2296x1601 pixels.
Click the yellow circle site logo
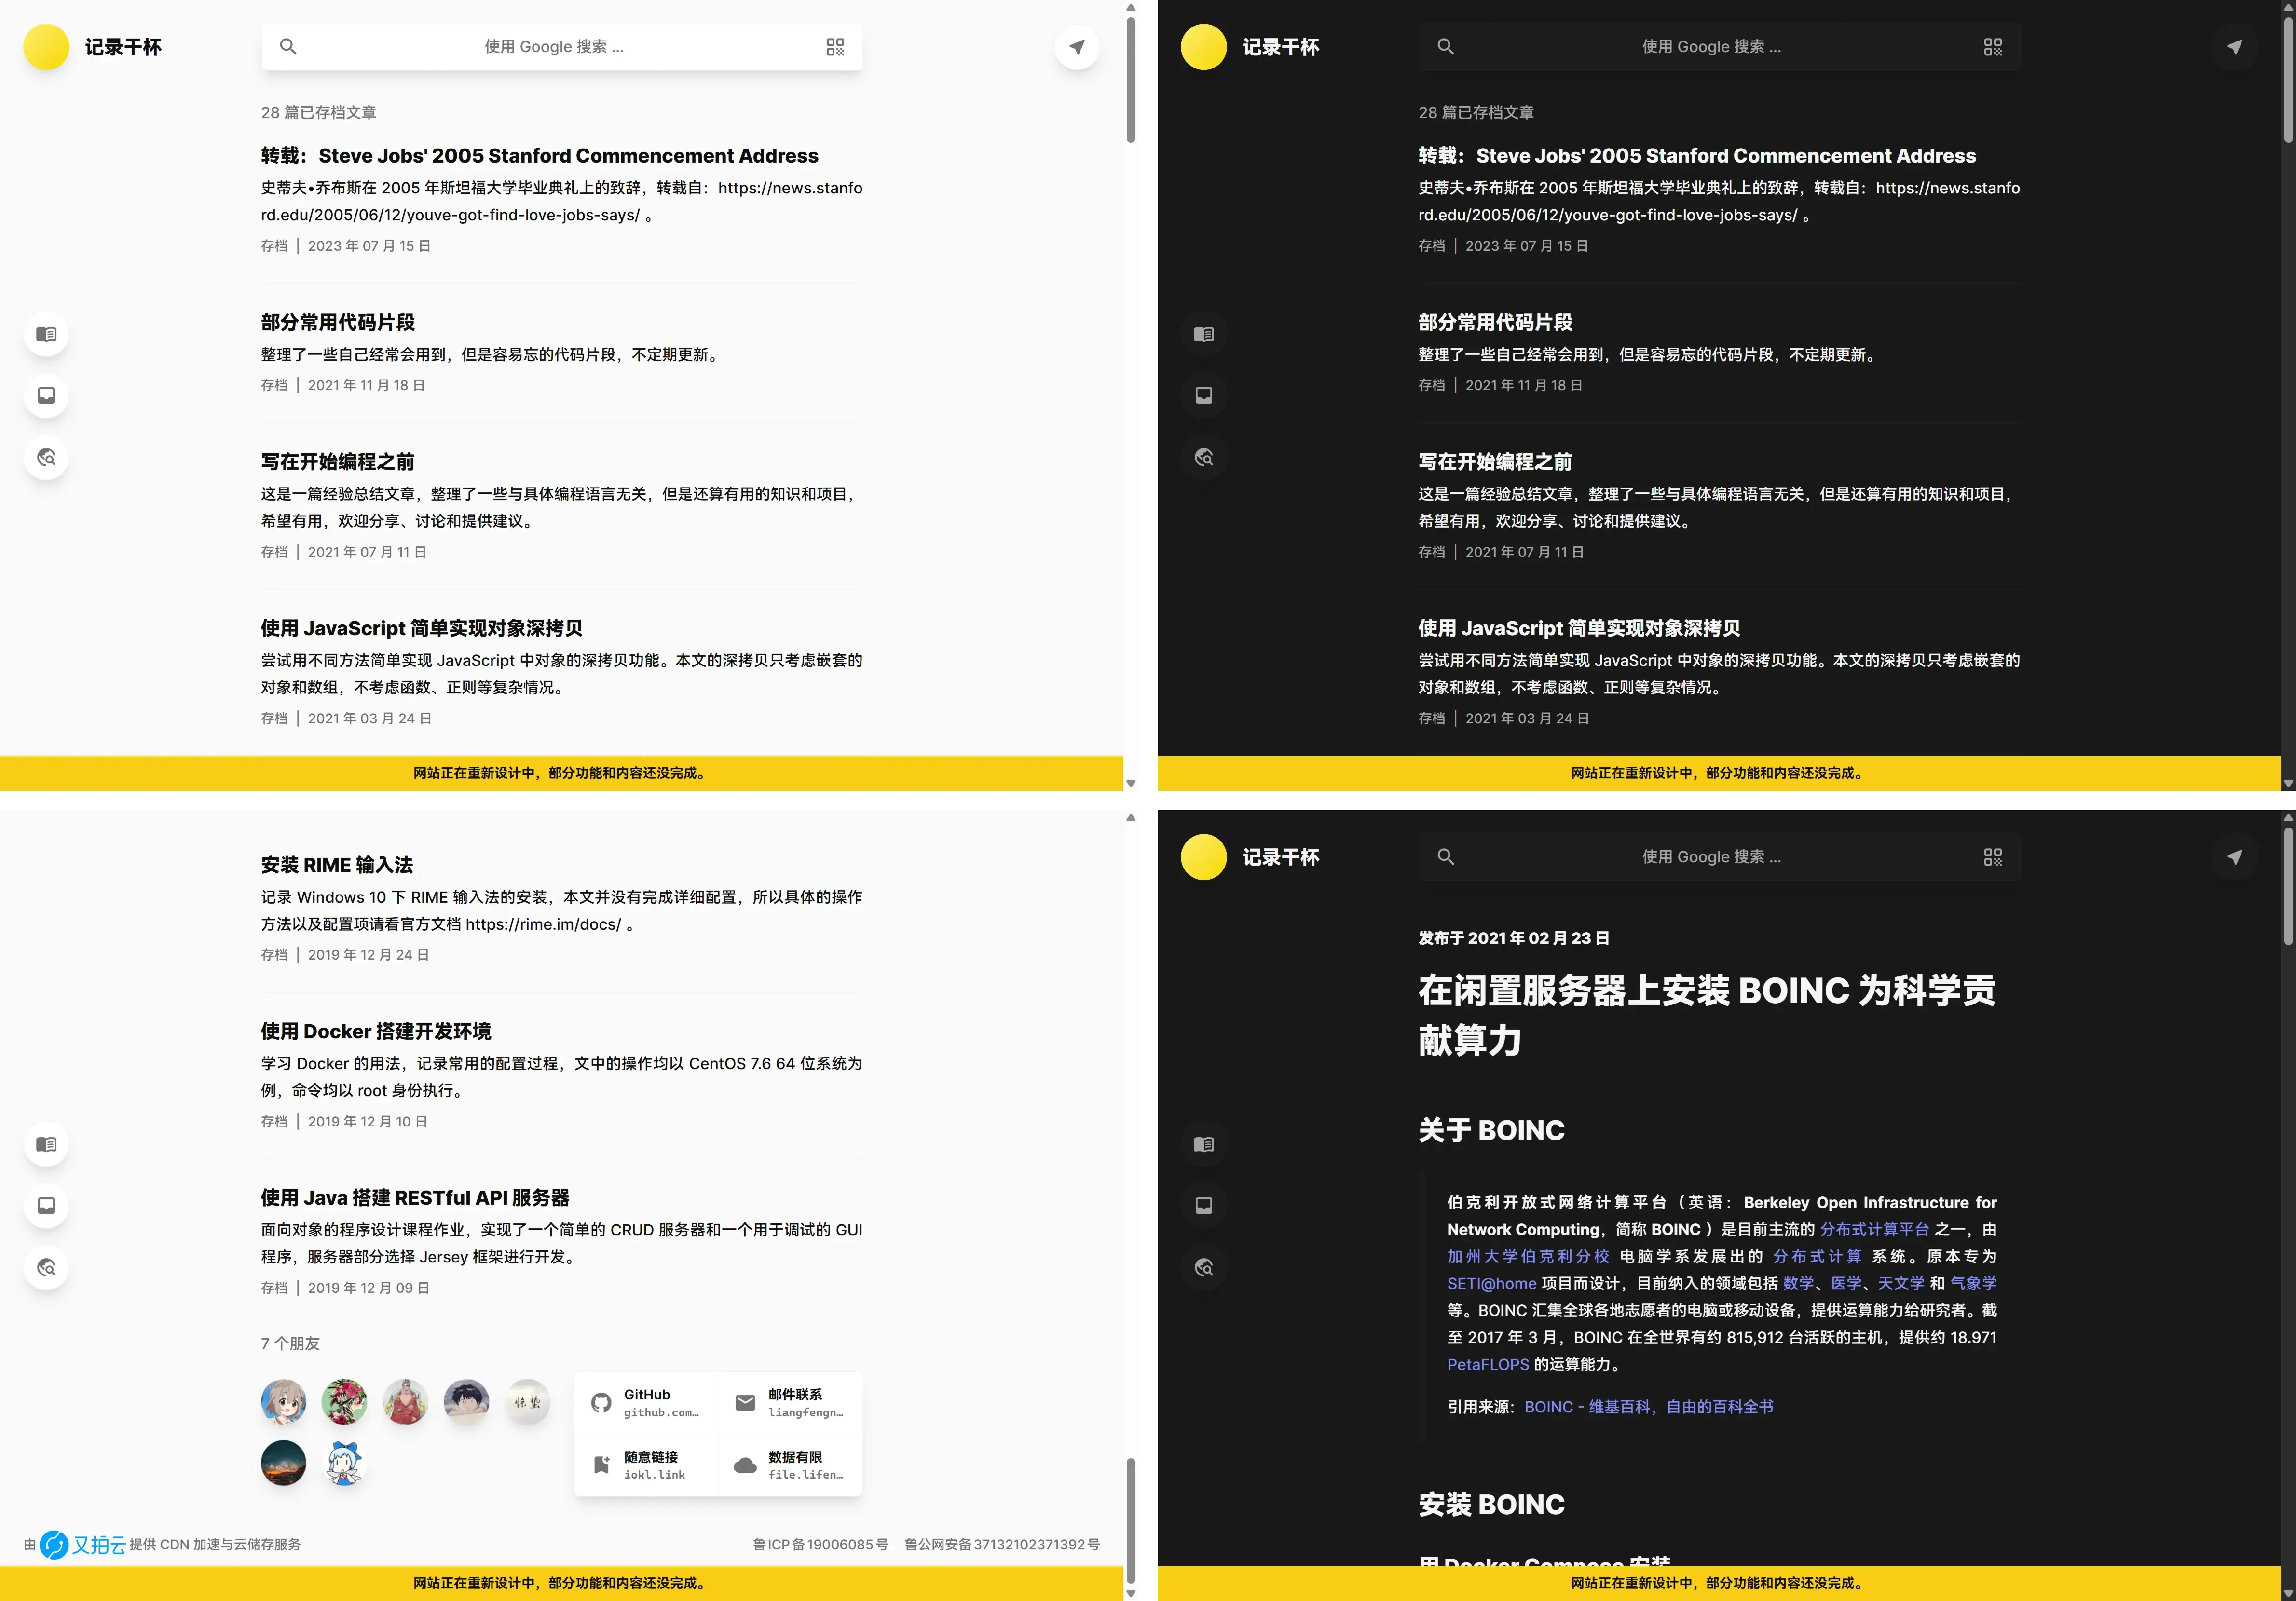[x=46, y=46]
